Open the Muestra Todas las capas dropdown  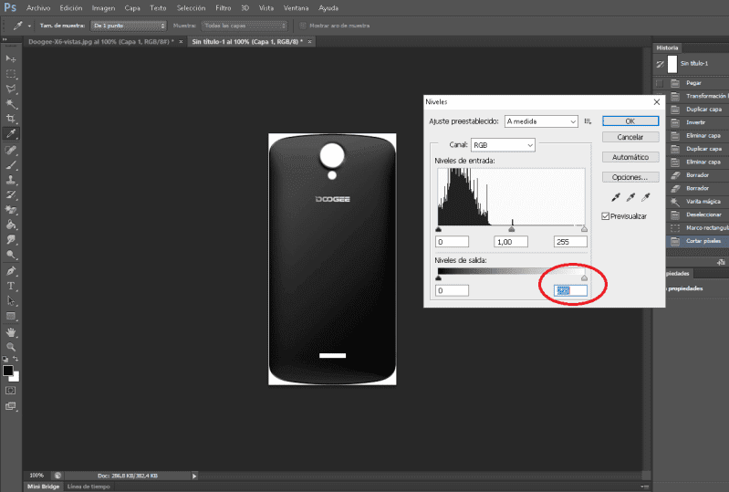click(245, 26)
